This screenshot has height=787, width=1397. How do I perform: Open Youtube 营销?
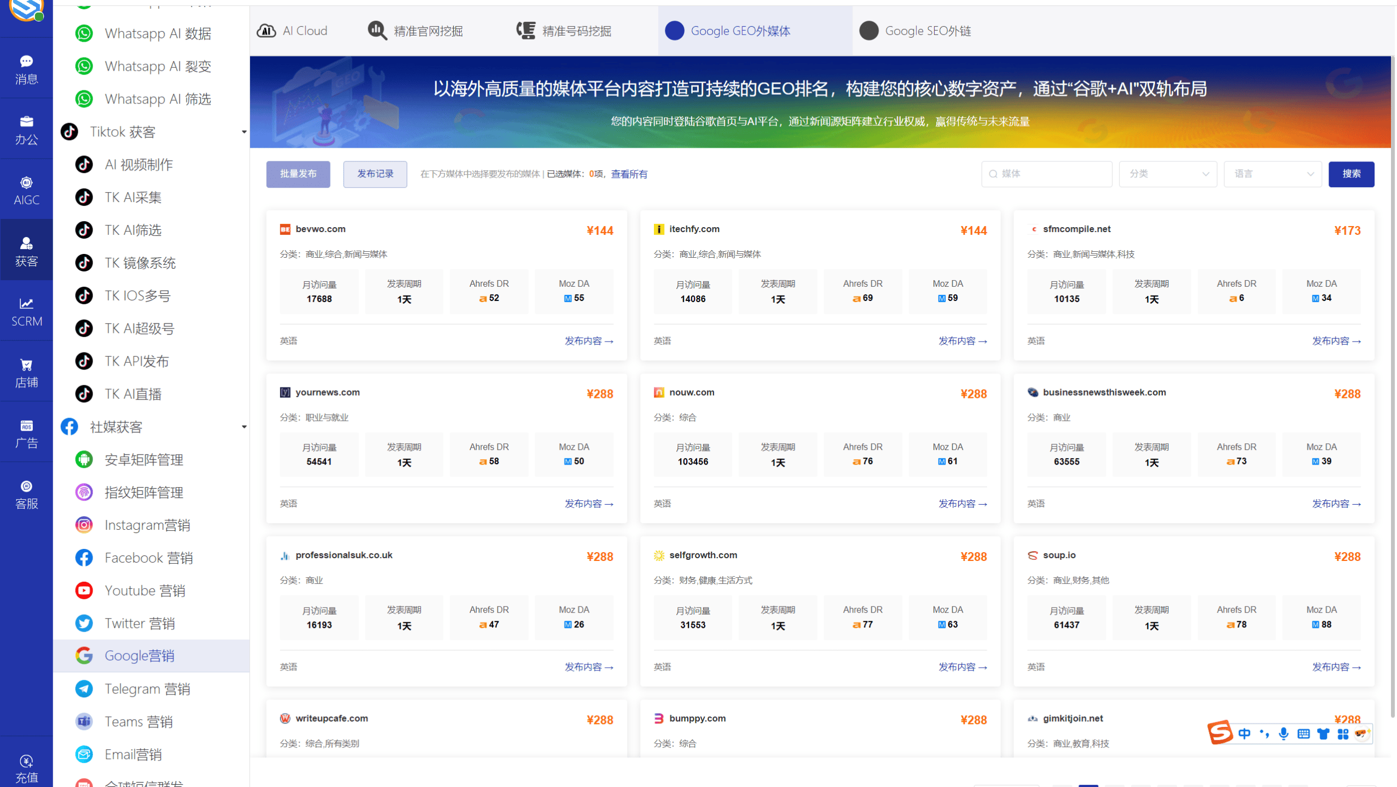pyautogui.click(x=144, y=590)
